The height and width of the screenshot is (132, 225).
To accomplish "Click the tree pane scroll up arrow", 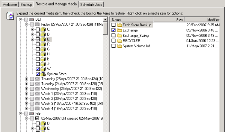I will click(105, 20).
